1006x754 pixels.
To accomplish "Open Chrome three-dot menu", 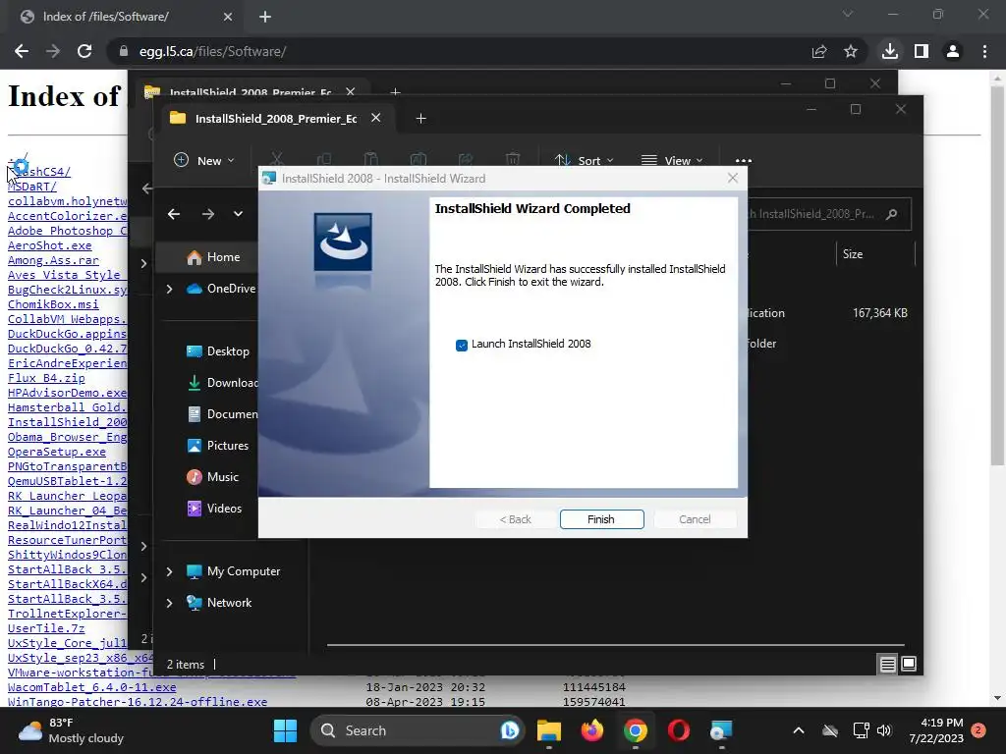I will coord(984,51).
